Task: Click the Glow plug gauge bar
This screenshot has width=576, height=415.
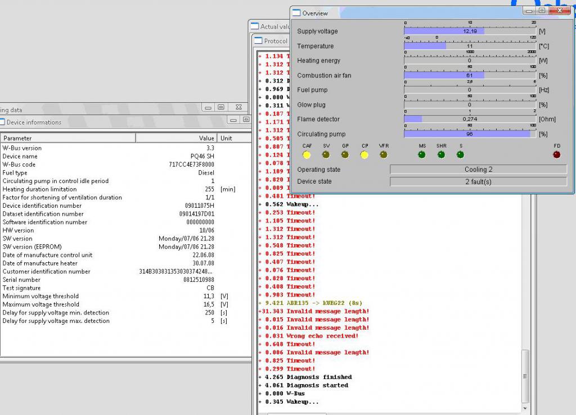Action: (470, 104)
